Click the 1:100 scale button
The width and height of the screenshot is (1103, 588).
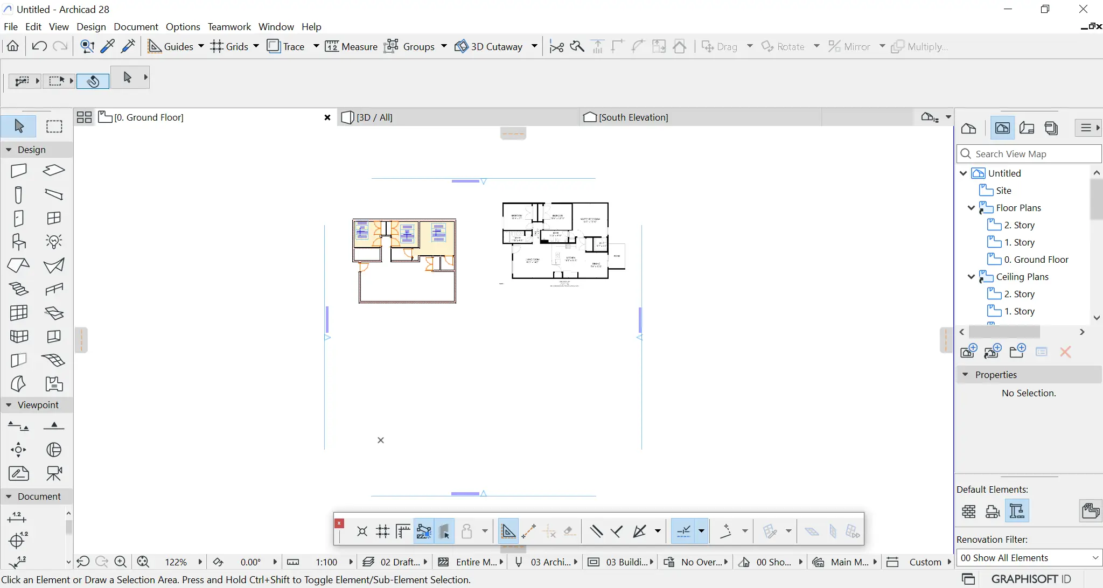[326, 562]
